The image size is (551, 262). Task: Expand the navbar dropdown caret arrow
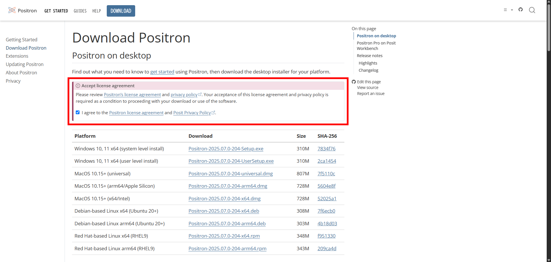click(x=512, y=10)
